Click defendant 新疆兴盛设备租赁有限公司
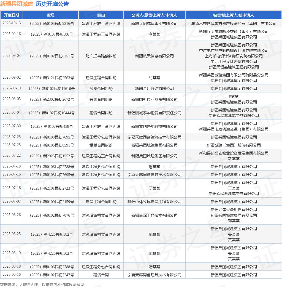 pos(234,210)
